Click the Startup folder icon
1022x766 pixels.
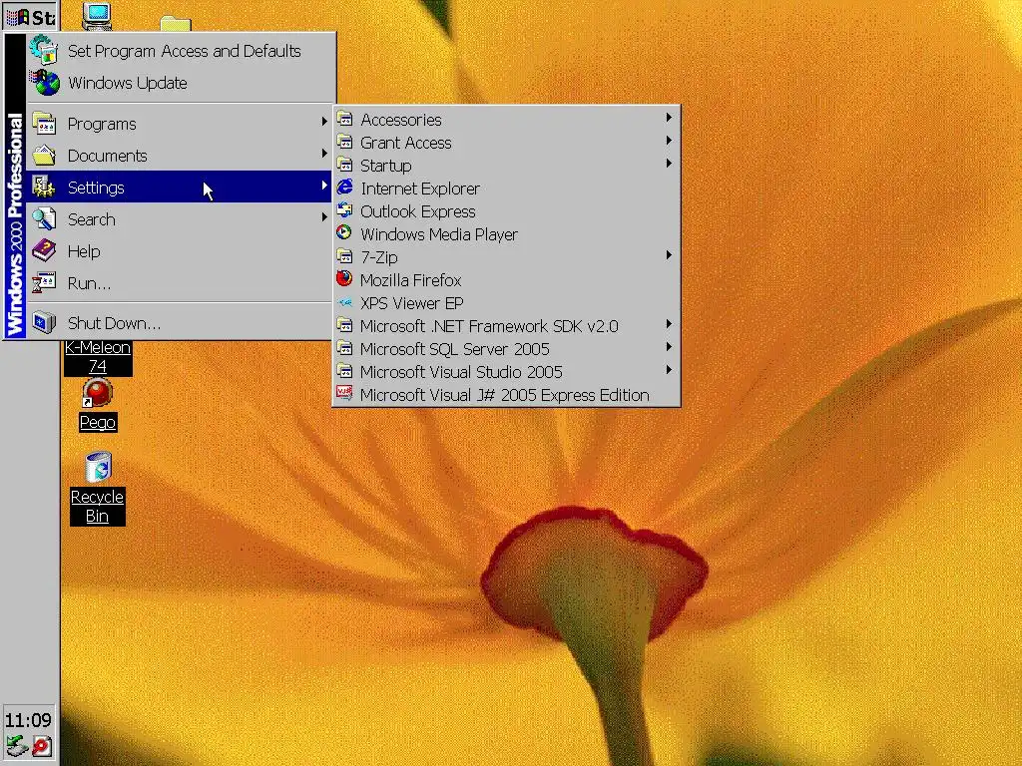pos(344,165)
